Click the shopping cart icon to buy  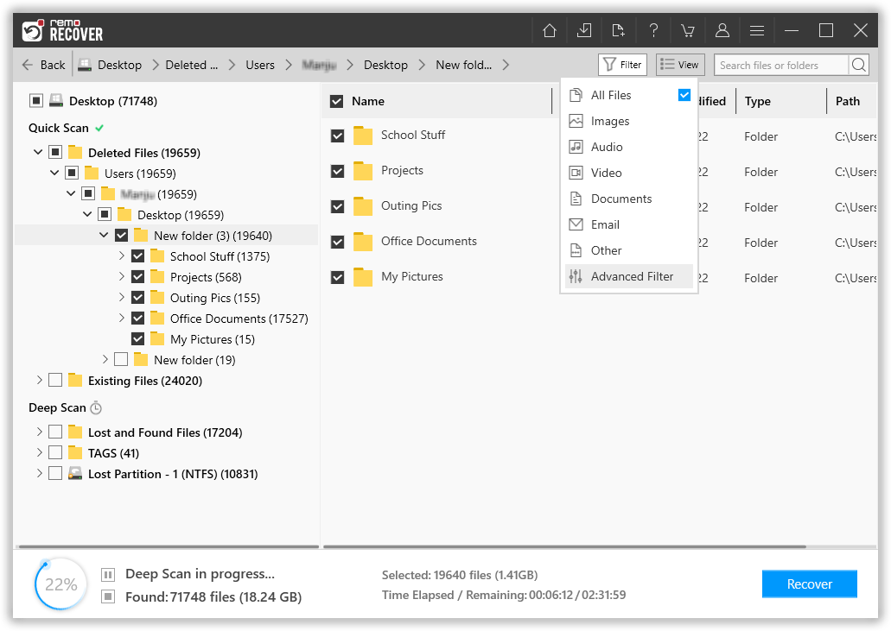688,29
